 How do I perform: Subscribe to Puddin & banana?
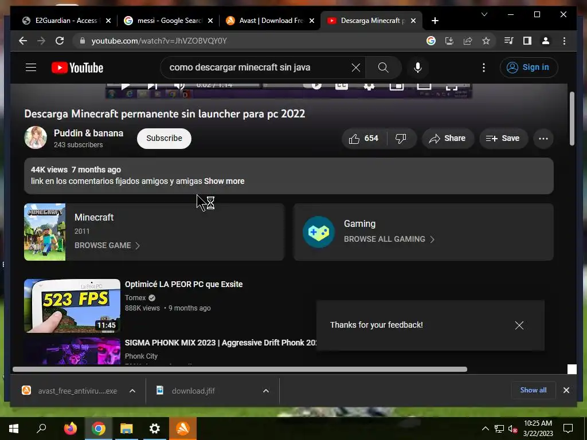click(164, 138)
